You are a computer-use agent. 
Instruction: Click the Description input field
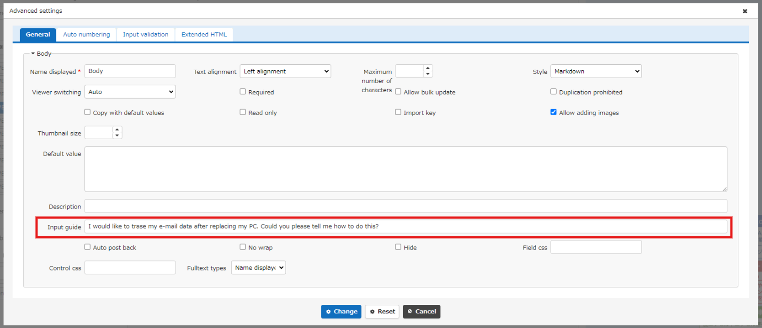point(405,206)
